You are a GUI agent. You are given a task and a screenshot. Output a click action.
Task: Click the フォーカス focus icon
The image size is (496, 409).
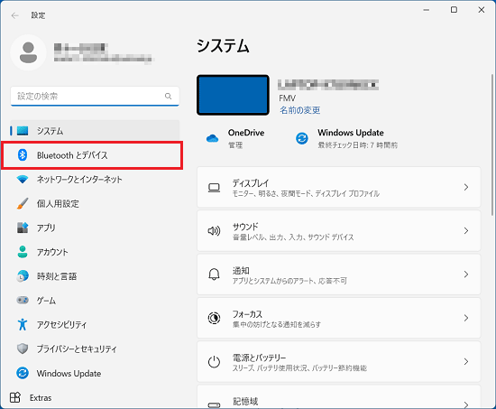coord(214,318)
